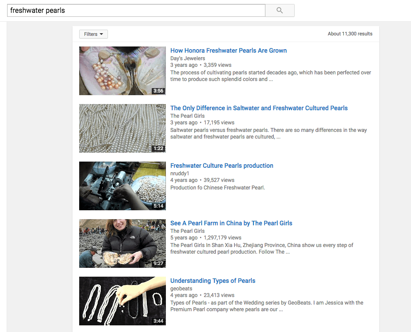Go to The Pearl Girls channel under second result

tap(188, 116)
